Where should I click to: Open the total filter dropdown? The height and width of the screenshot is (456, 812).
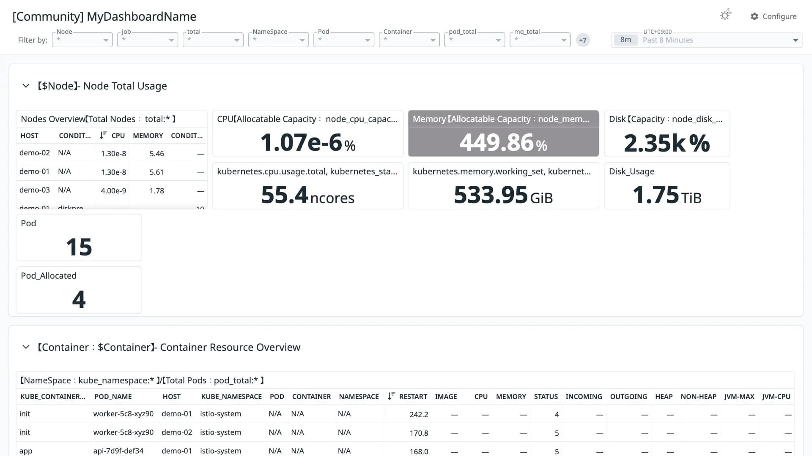point(213,40)
